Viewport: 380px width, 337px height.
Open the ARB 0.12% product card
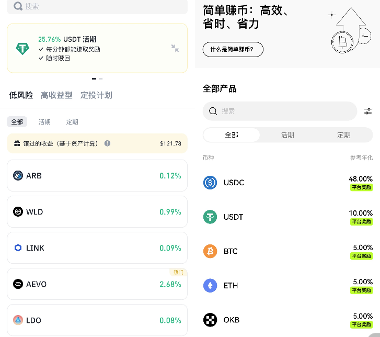coord(97,175)
